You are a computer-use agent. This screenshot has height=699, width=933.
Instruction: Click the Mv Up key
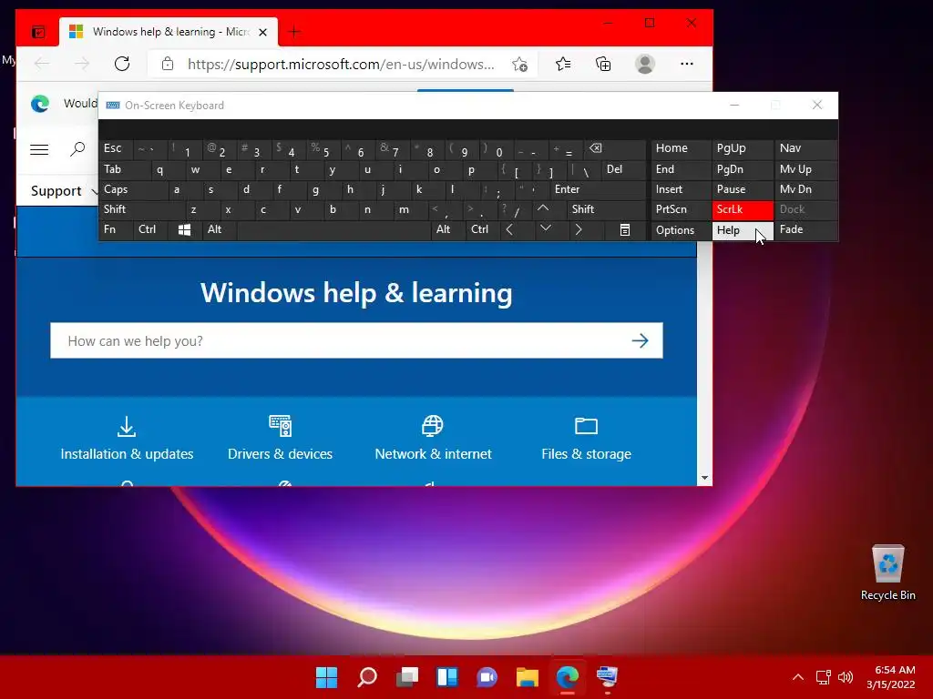coord(805,169)
